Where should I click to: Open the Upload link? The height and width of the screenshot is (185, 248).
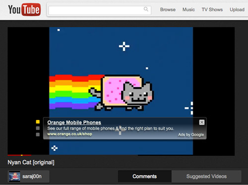coord(237,10)
